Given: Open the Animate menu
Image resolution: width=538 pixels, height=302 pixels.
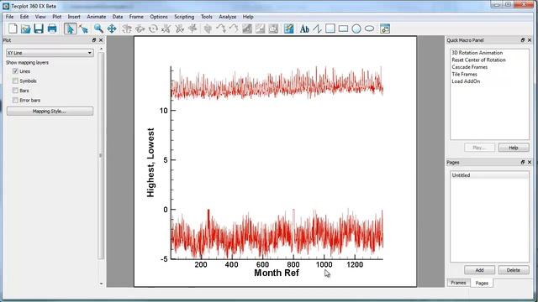Looking at the screenshot, I should click(96, 17).
